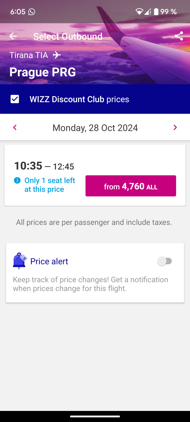Image resolution: width=190 pixels, height=422 pixels.
Task: Open the Monday, 28 Oct 2024 date selector
Action: coord(95,128)
